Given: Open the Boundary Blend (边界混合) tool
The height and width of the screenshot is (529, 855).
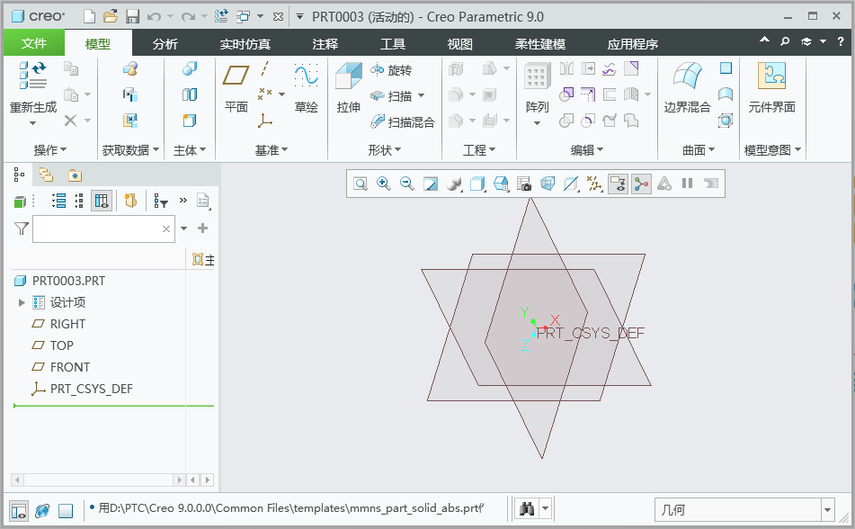Looking at the screenshot, I should (687, 87).
